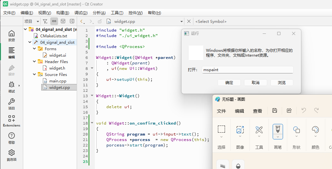Expand the brush type dropdown in Paint
The image size is (332, 169).
[x=278, y=136]
